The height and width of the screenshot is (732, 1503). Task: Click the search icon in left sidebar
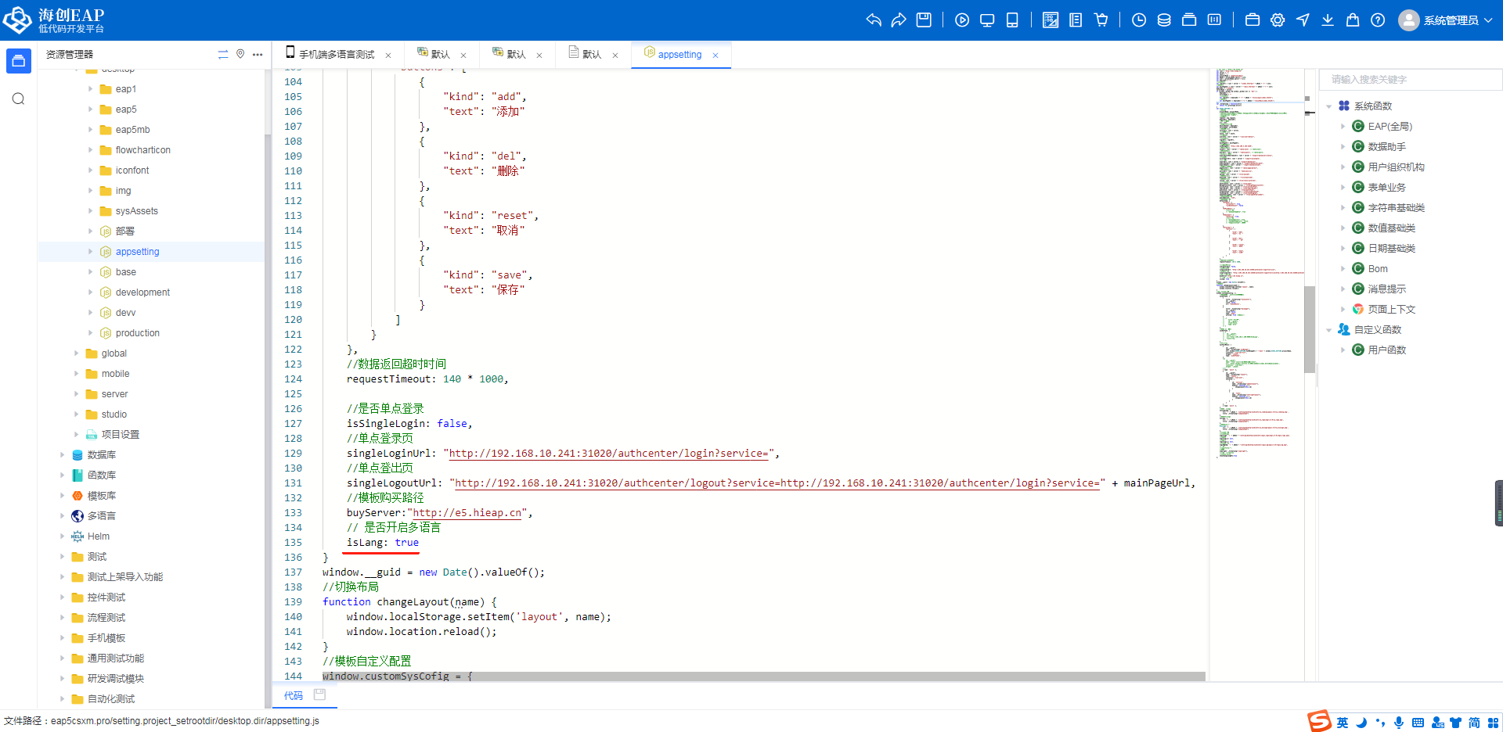(x=19, y=99)
